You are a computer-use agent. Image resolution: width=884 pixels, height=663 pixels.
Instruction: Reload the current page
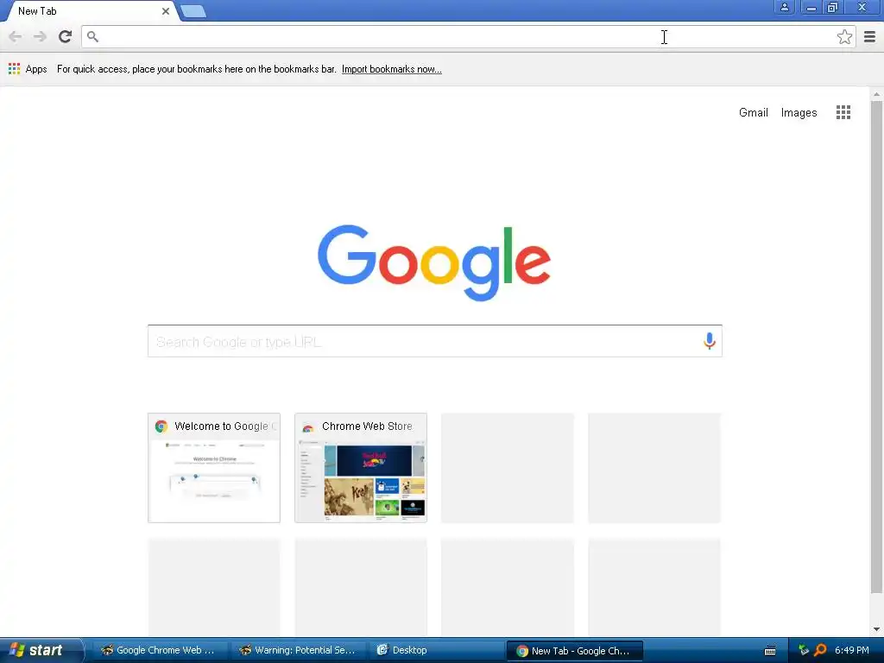[x=65, y=36]
